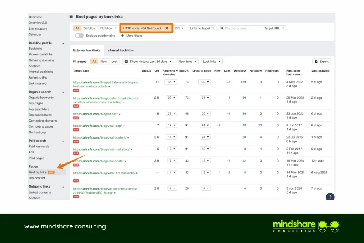Screen dimensions: 364x243
Task: Open the blog/alt-tex/ target page link
Action: [95, 114]
